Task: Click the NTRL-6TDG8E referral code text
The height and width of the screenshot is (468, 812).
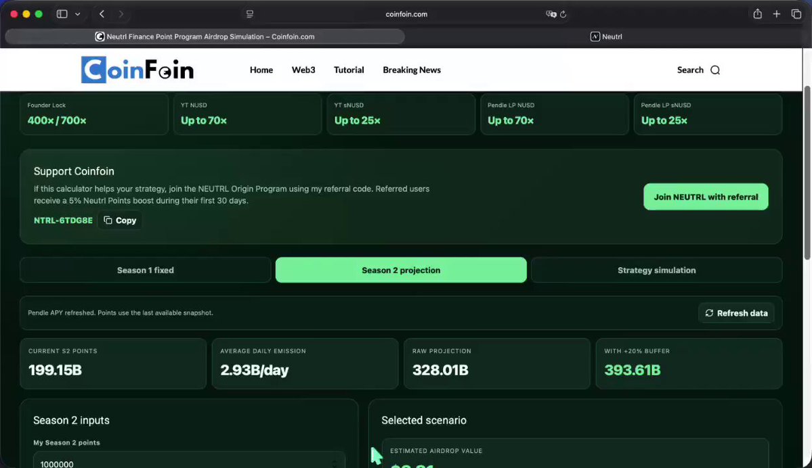Action: coord(63,220)
